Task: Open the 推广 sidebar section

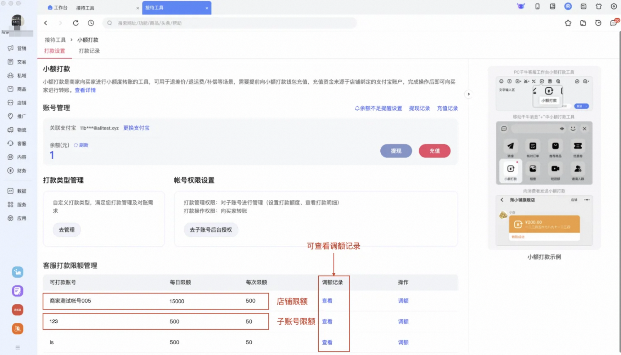Action: (17, 116)
